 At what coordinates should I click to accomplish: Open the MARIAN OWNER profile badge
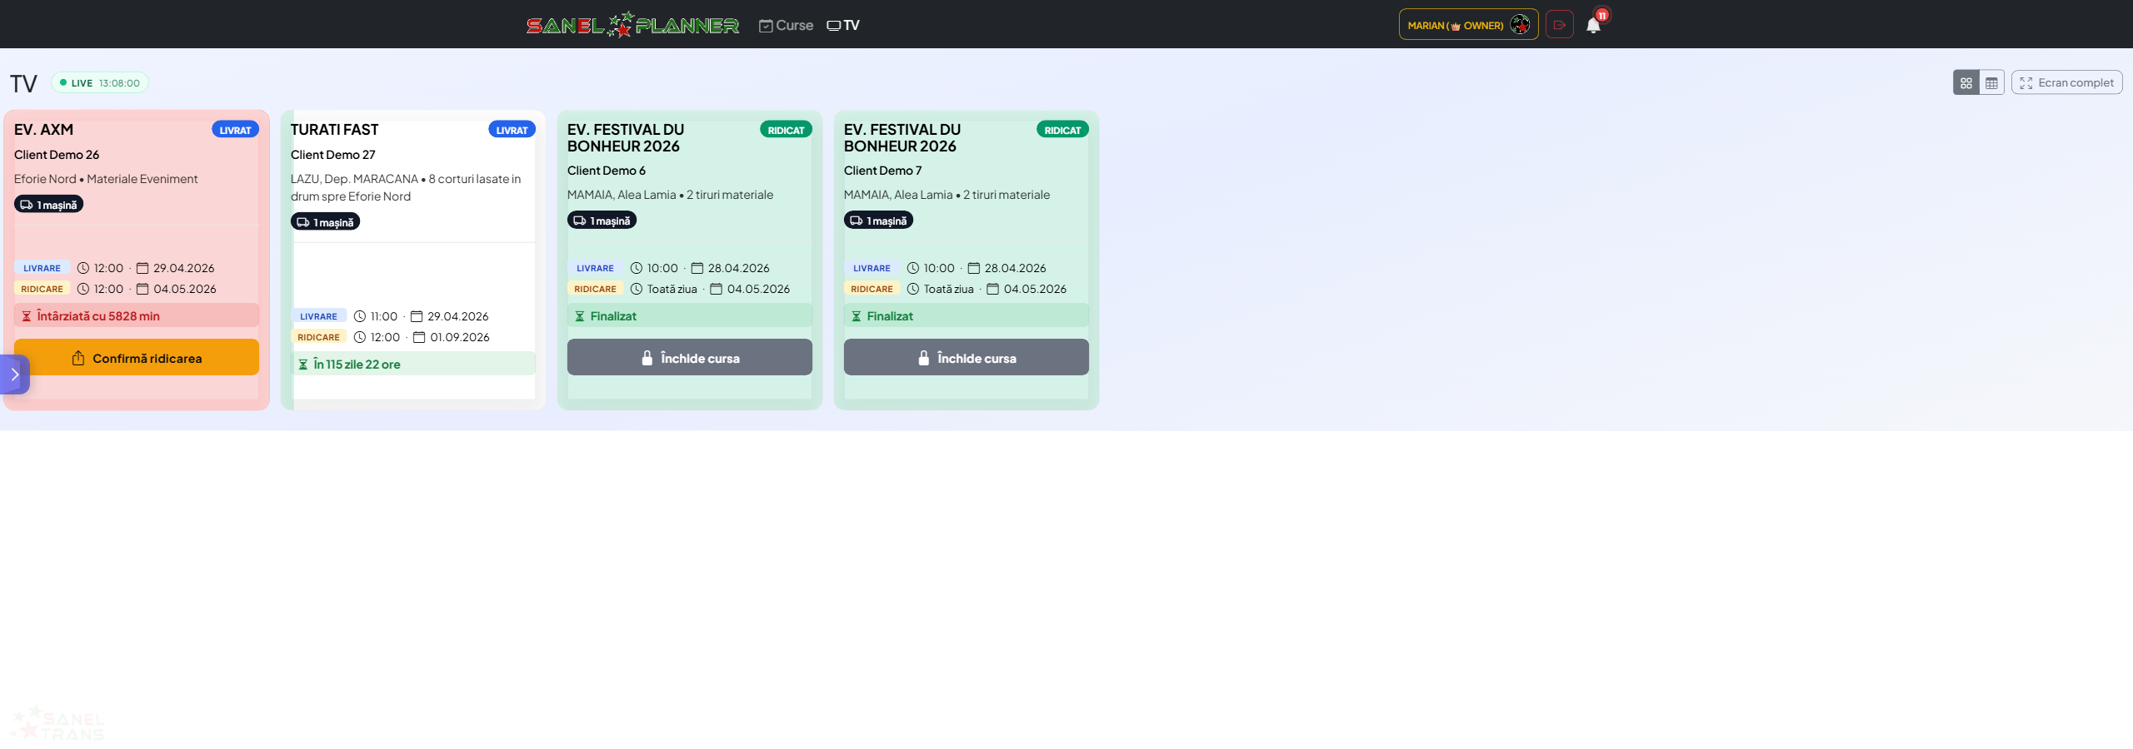[x=1468, y=25]
